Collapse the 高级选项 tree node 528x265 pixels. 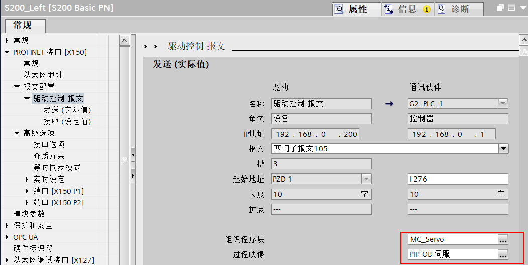coord(17,133)
